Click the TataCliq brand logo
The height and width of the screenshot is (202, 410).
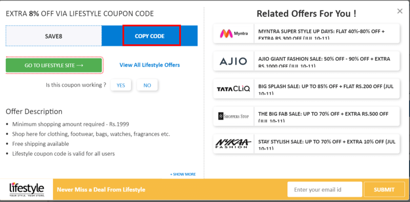[x=234, y=88]
